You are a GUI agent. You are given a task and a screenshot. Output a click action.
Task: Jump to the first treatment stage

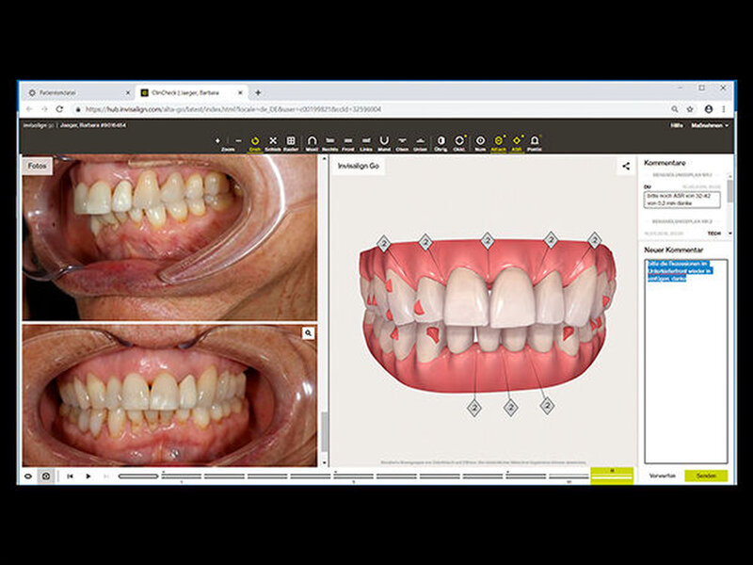pyautogui.click(x=70, y=476)
